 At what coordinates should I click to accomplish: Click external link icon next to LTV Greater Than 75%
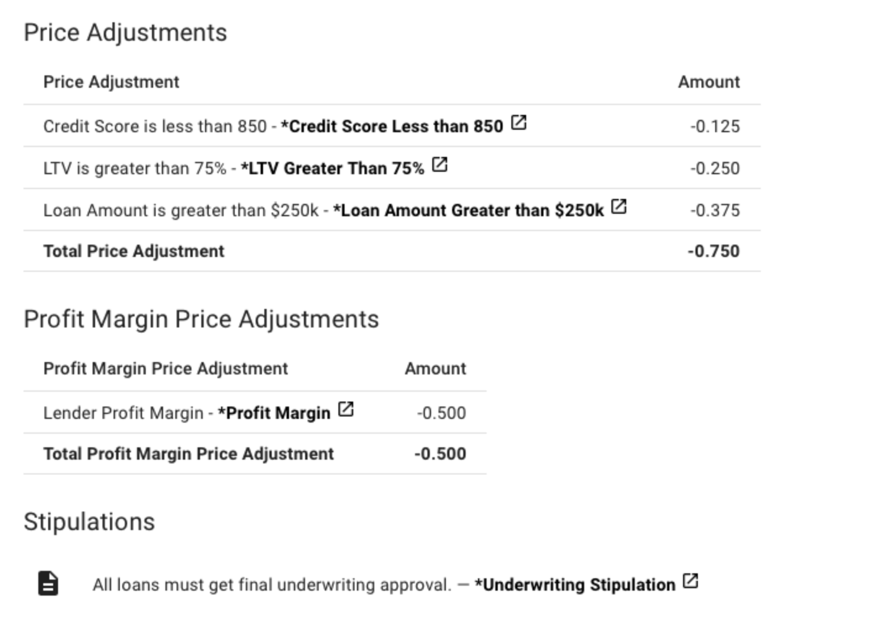click(440, 165)
